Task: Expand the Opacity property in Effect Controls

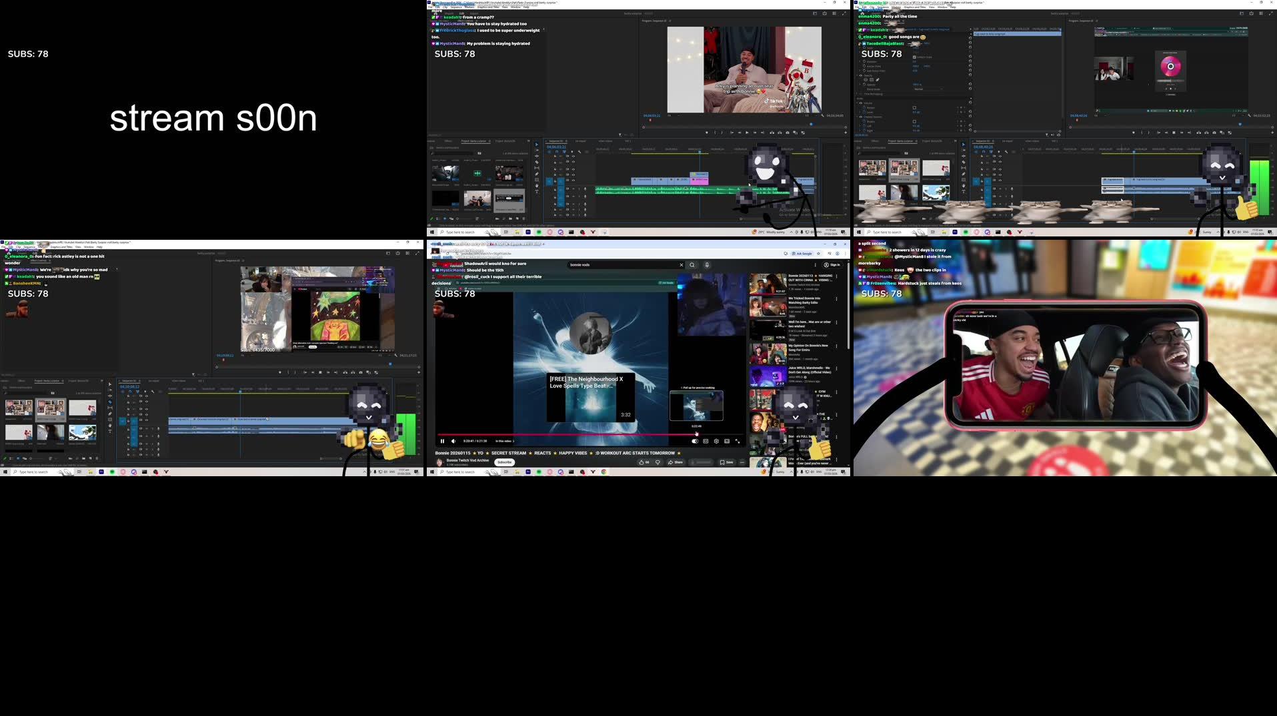Action: tap(860, 84)
